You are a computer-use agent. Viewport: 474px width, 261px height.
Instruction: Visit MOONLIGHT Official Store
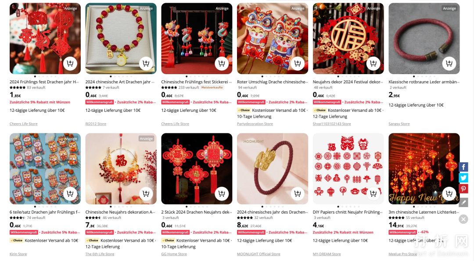click(259, 254)
